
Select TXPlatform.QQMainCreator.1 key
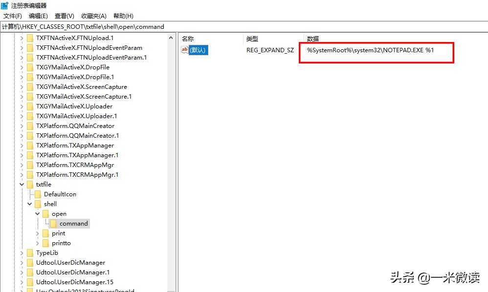point(77,136)
